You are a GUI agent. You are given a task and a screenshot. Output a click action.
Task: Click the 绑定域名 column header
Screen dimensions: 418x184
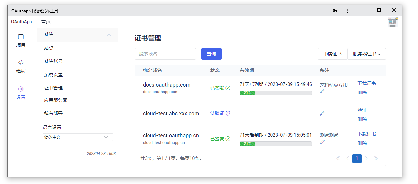152,71
